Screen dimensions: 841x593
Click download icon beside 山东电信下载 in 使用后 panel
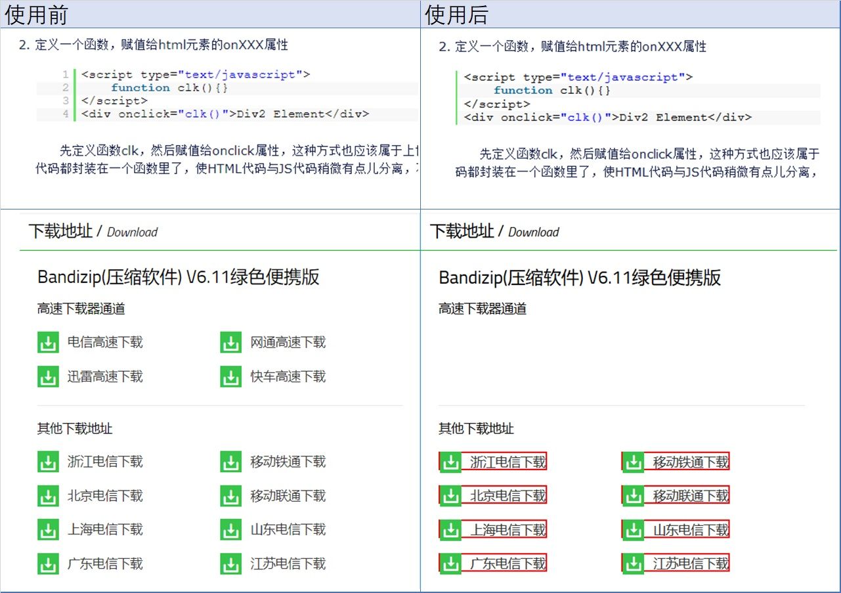[633, 530]
